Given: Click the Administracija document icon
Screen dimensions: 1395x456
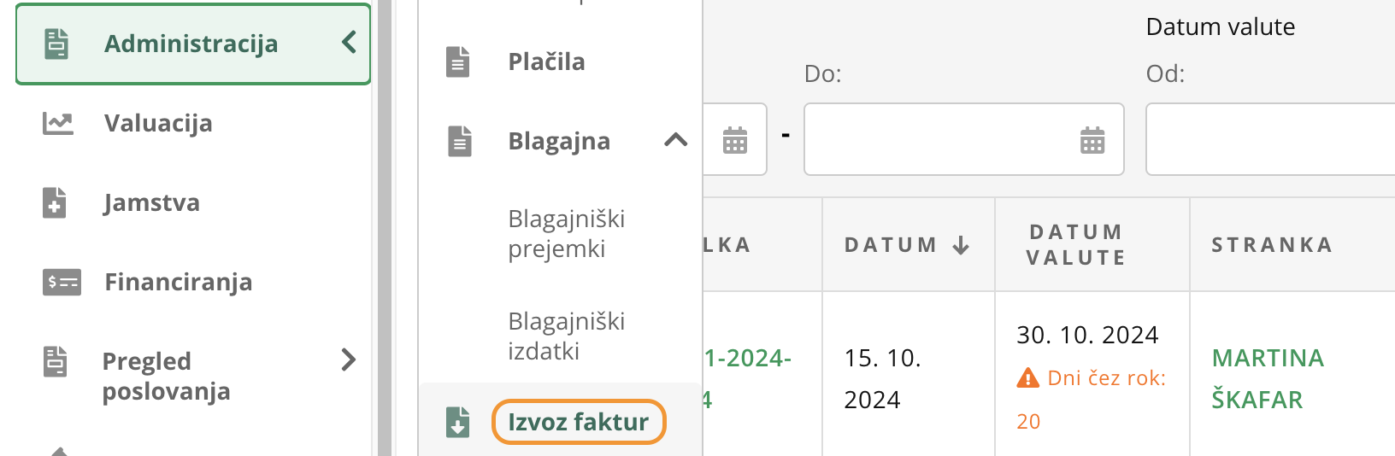Looking at the screenshot, I should (x=56, y=44).
